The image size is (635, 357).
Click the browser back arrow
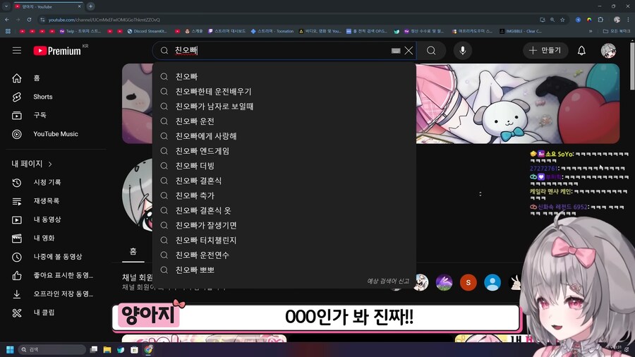7,20
